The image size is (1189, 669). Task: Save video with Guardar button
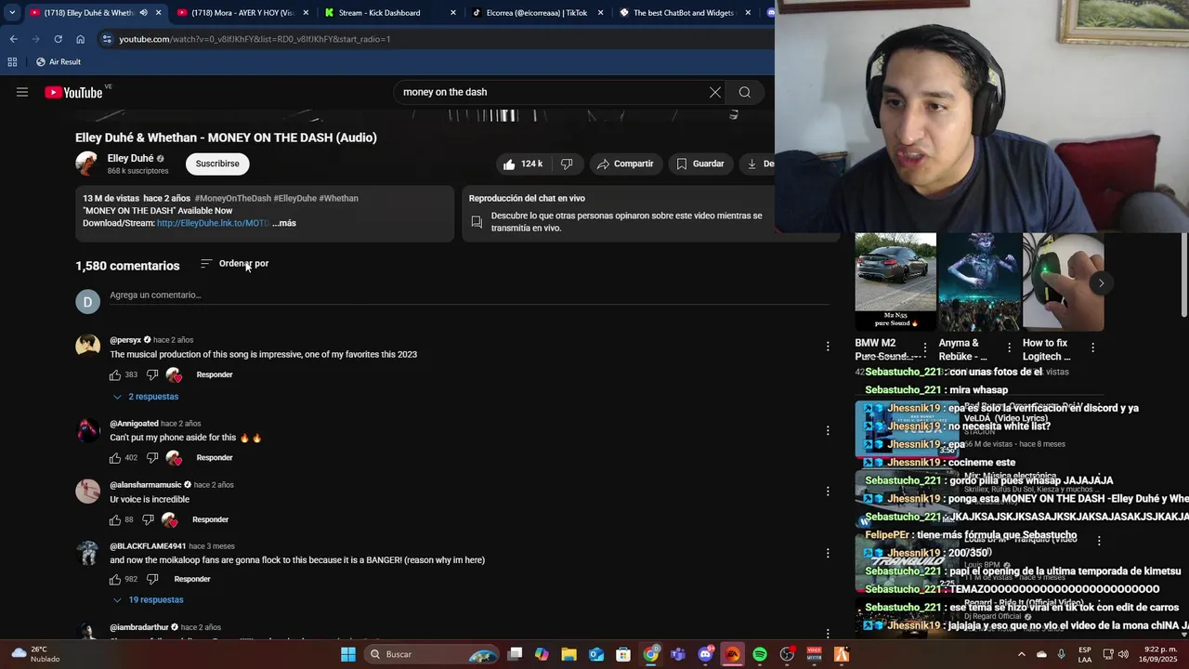(699, 164)
